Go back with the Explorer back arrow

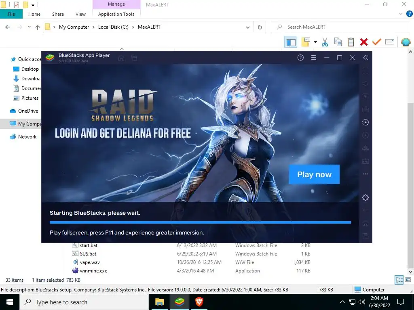8,27
